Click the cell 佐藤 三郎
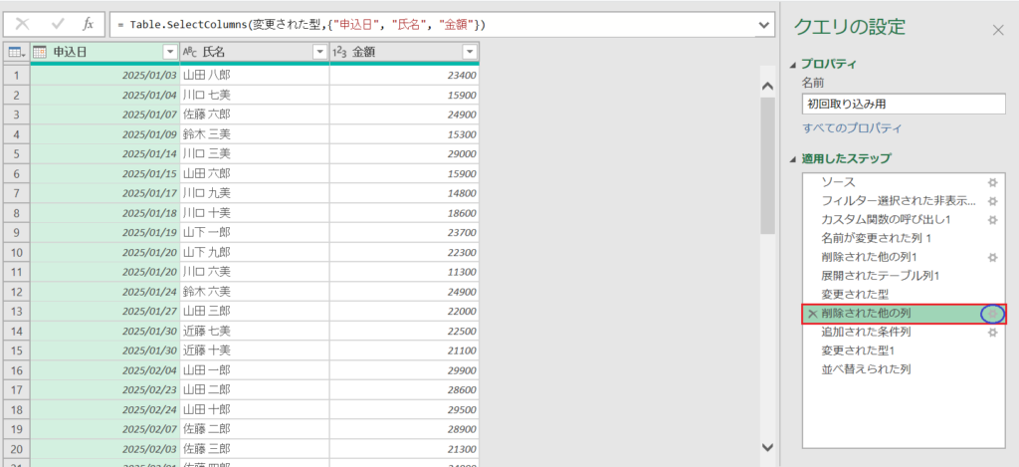Image resolution: width=1019 pixels, height=467 pixels. point(255,449)
